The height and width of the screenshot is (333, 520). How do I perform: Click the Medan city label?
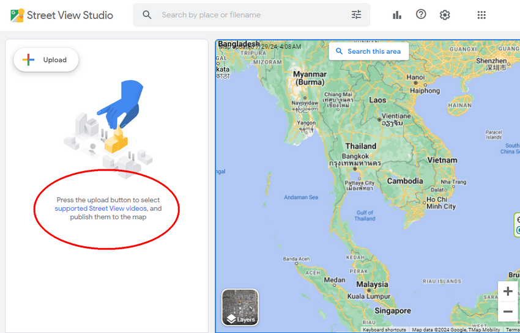335,280
